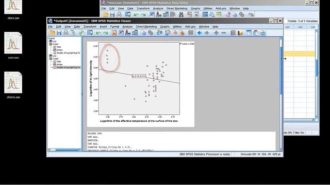Click regression equation label on scatterplot
Viewport: 330px width, 185px height.
coord(139,76)
